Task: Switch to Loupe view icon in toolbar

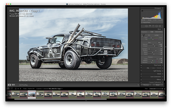Action: pyautogui.click(x=9, y=85)
